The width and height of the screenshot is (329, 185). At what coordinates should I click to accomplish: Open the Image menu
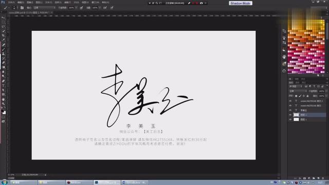coord(30,3)
